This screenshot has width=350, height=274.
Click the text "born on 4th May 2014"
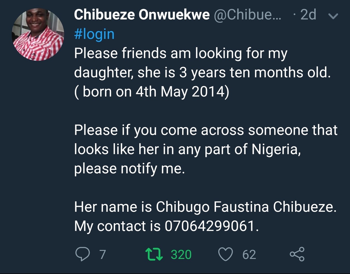[x=155, y=92]
